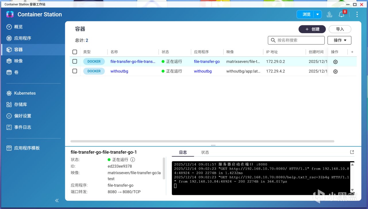The width and height of the screenshot is (368, 209).
Task: Close the Container Station window
Action: pos(362,4)
